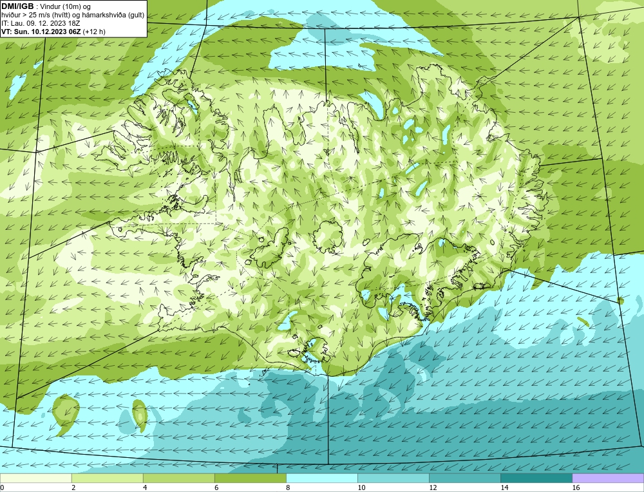Click the legend scale label '16'

tap(575, 487)
